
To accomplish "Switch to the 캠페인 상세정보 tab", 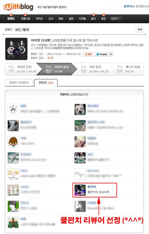I will [19, 82].
